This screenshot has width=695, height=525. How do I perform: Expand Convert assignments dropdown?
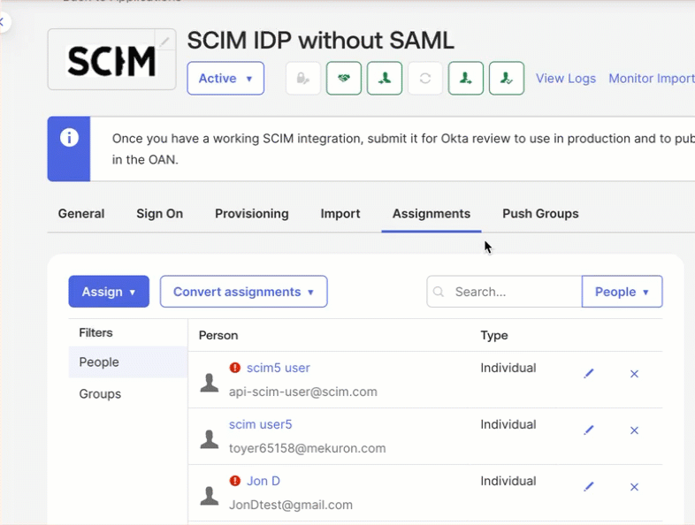click(x=244, y=292)
